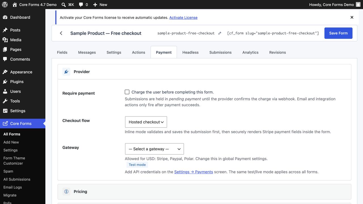363x204 pixels.
Task: Open the Tools menu
Action: pos(23,101)
